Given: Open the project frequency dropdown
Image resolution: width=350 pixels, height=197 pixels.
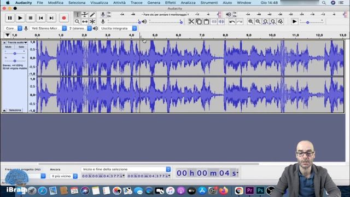Looking at the screenshot, I should pos(43,176).
